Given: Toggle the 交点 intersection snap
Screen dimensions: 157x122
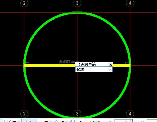Looking at the screenshot, I should tap(13, 121).
